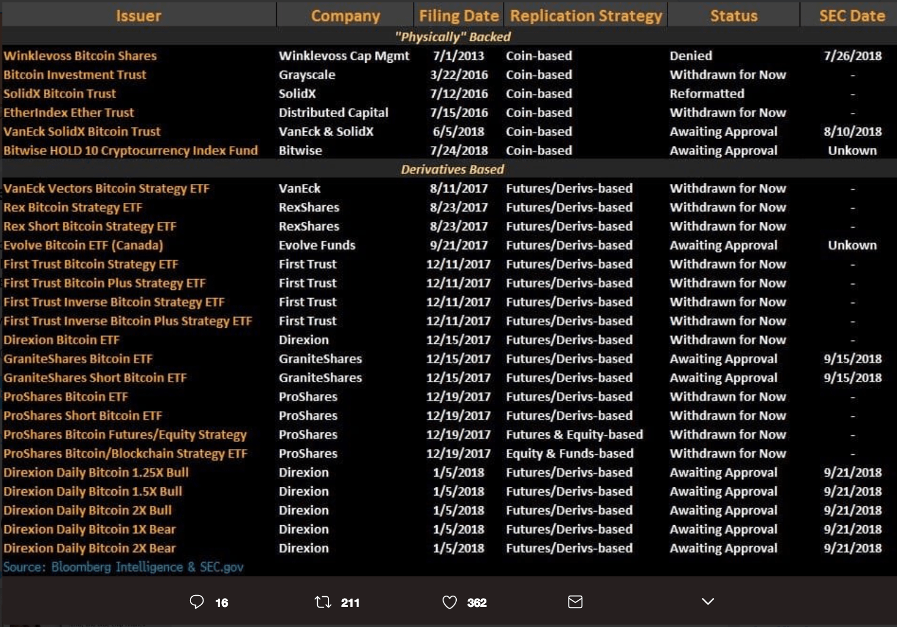Click VanEck & SolidX company cell

point(326,131)
